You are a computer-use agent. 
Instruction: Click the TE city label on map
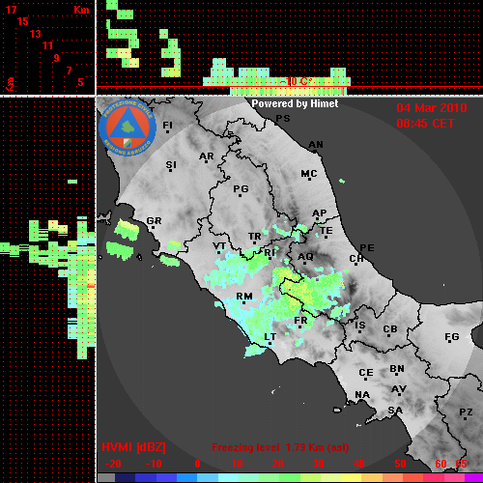[326, 231]
